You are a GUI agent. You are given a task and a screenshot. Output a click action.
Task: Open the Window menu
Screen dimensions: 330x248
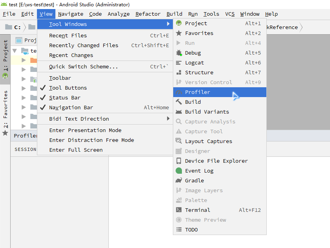(250, 14)
